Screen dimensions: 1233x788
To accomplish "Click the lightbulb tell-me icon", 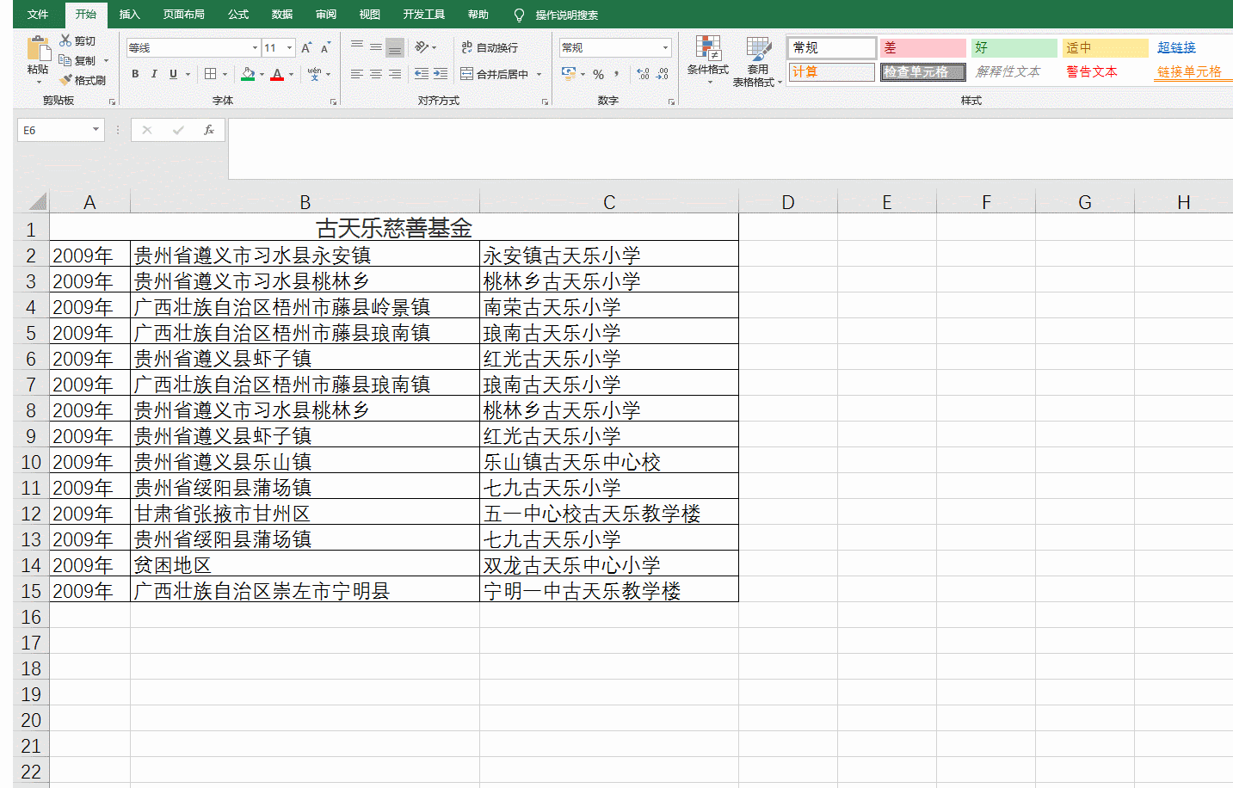I will 519,15.
